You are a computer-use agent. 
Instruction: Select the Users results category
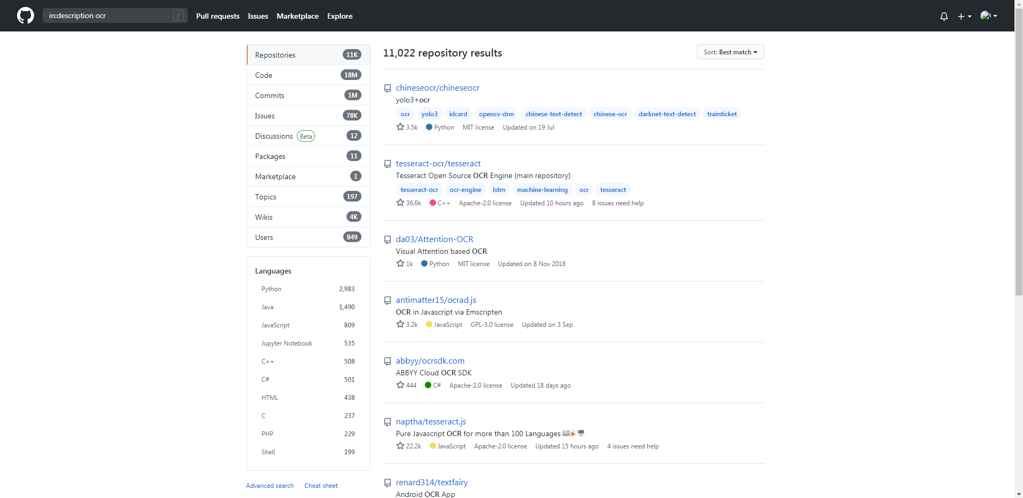(308, 237)
